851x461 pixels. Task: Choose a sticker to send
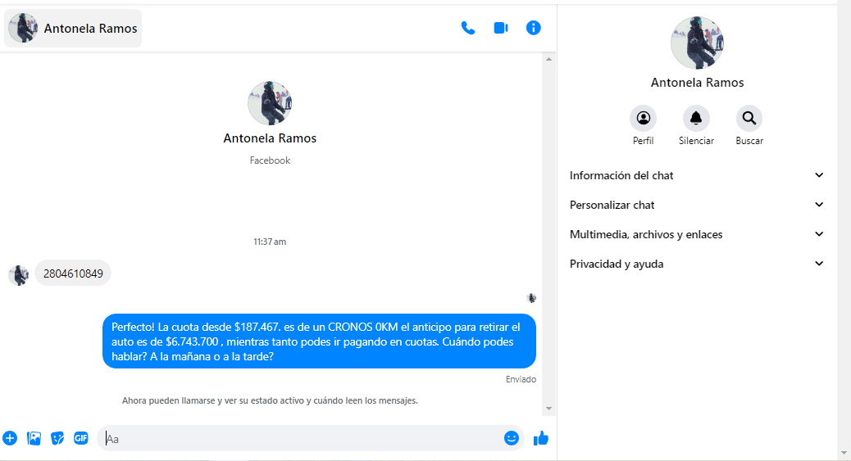click(x=57, y=438)
